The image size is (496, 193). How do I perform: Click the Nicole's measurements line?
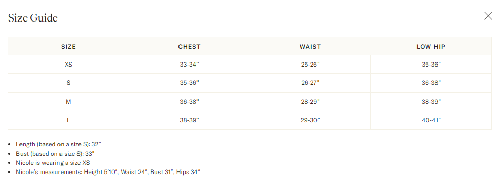click(x=108, y=172)
